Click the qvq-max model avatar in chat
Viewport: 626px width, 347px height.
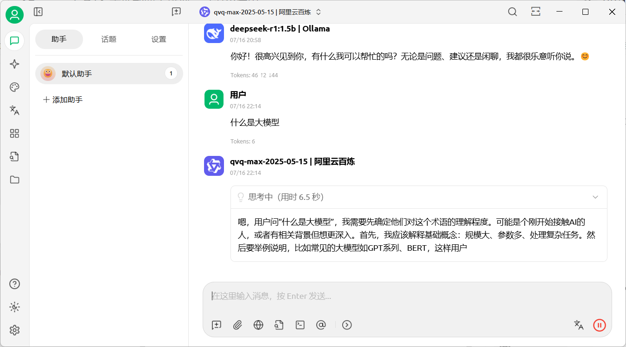214,166
